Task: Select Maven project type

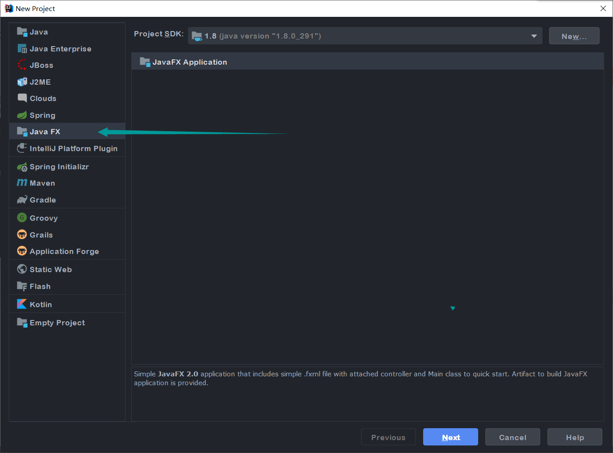Action: pyautogui.click(x=67, y=183)
